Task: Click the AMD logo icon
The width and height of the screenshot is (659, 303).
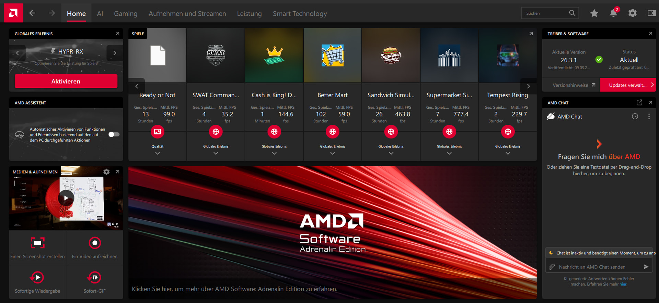Action: tap(13, 13)
